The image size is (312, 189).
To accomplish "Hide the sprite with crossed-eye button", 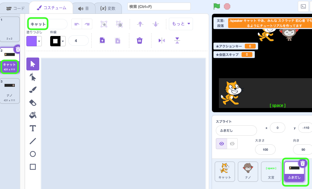I will click(232, 144).
